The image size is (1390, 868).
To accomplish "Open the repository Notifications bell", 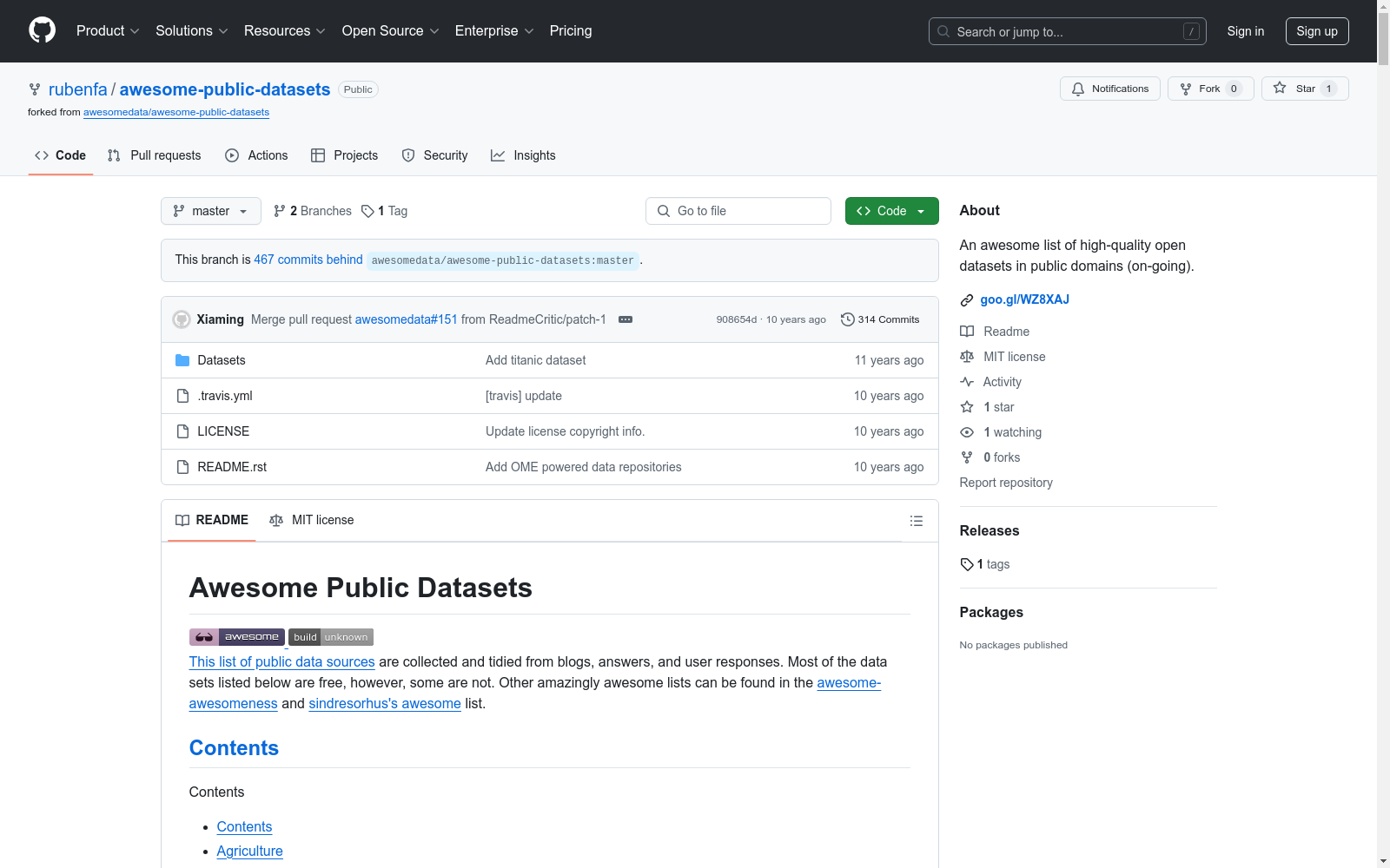I will click(x=1109, y=89).
